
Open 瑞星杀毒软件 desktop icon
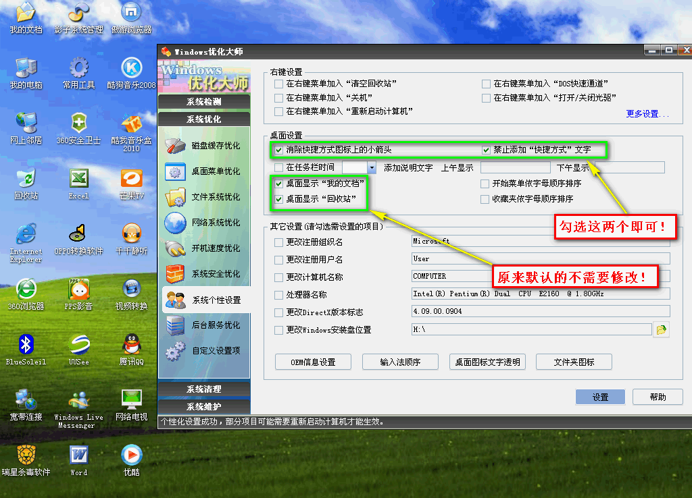click(26, 460)
